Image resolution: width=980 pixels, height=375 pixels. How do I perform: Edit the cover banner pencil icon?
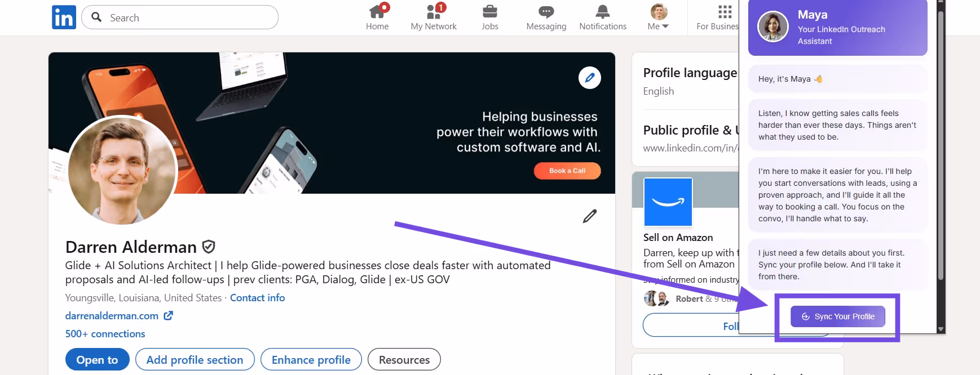(590, 78)
